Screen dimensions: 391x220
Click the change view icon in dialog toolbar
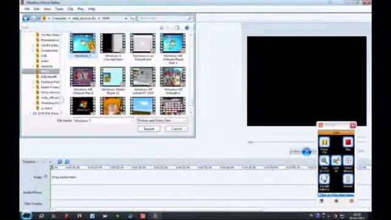pos(161,28)
